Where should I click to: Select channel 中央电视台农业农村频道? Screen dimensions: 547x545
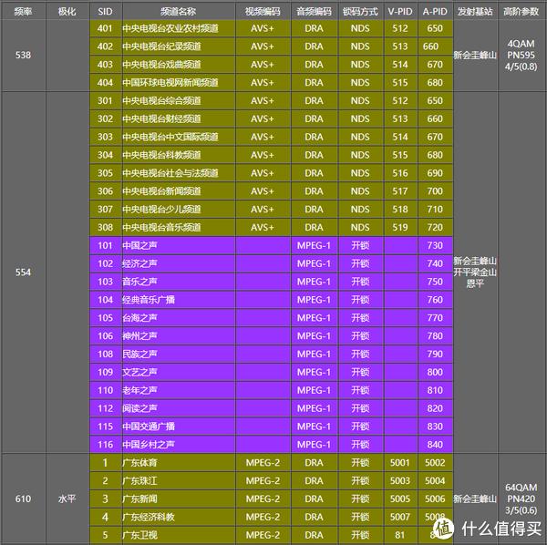pos(170,28)
